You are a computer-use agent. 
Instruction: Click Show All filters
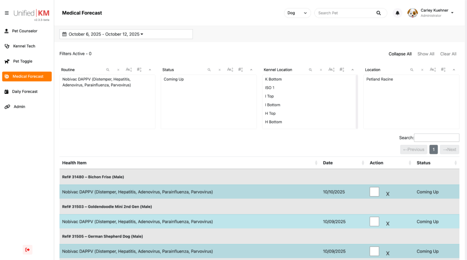point(425,54)
